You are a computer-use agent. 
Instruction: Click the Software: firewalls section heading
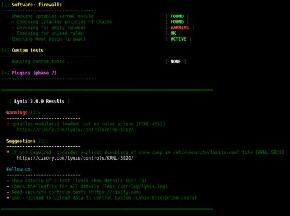point(37,5)
